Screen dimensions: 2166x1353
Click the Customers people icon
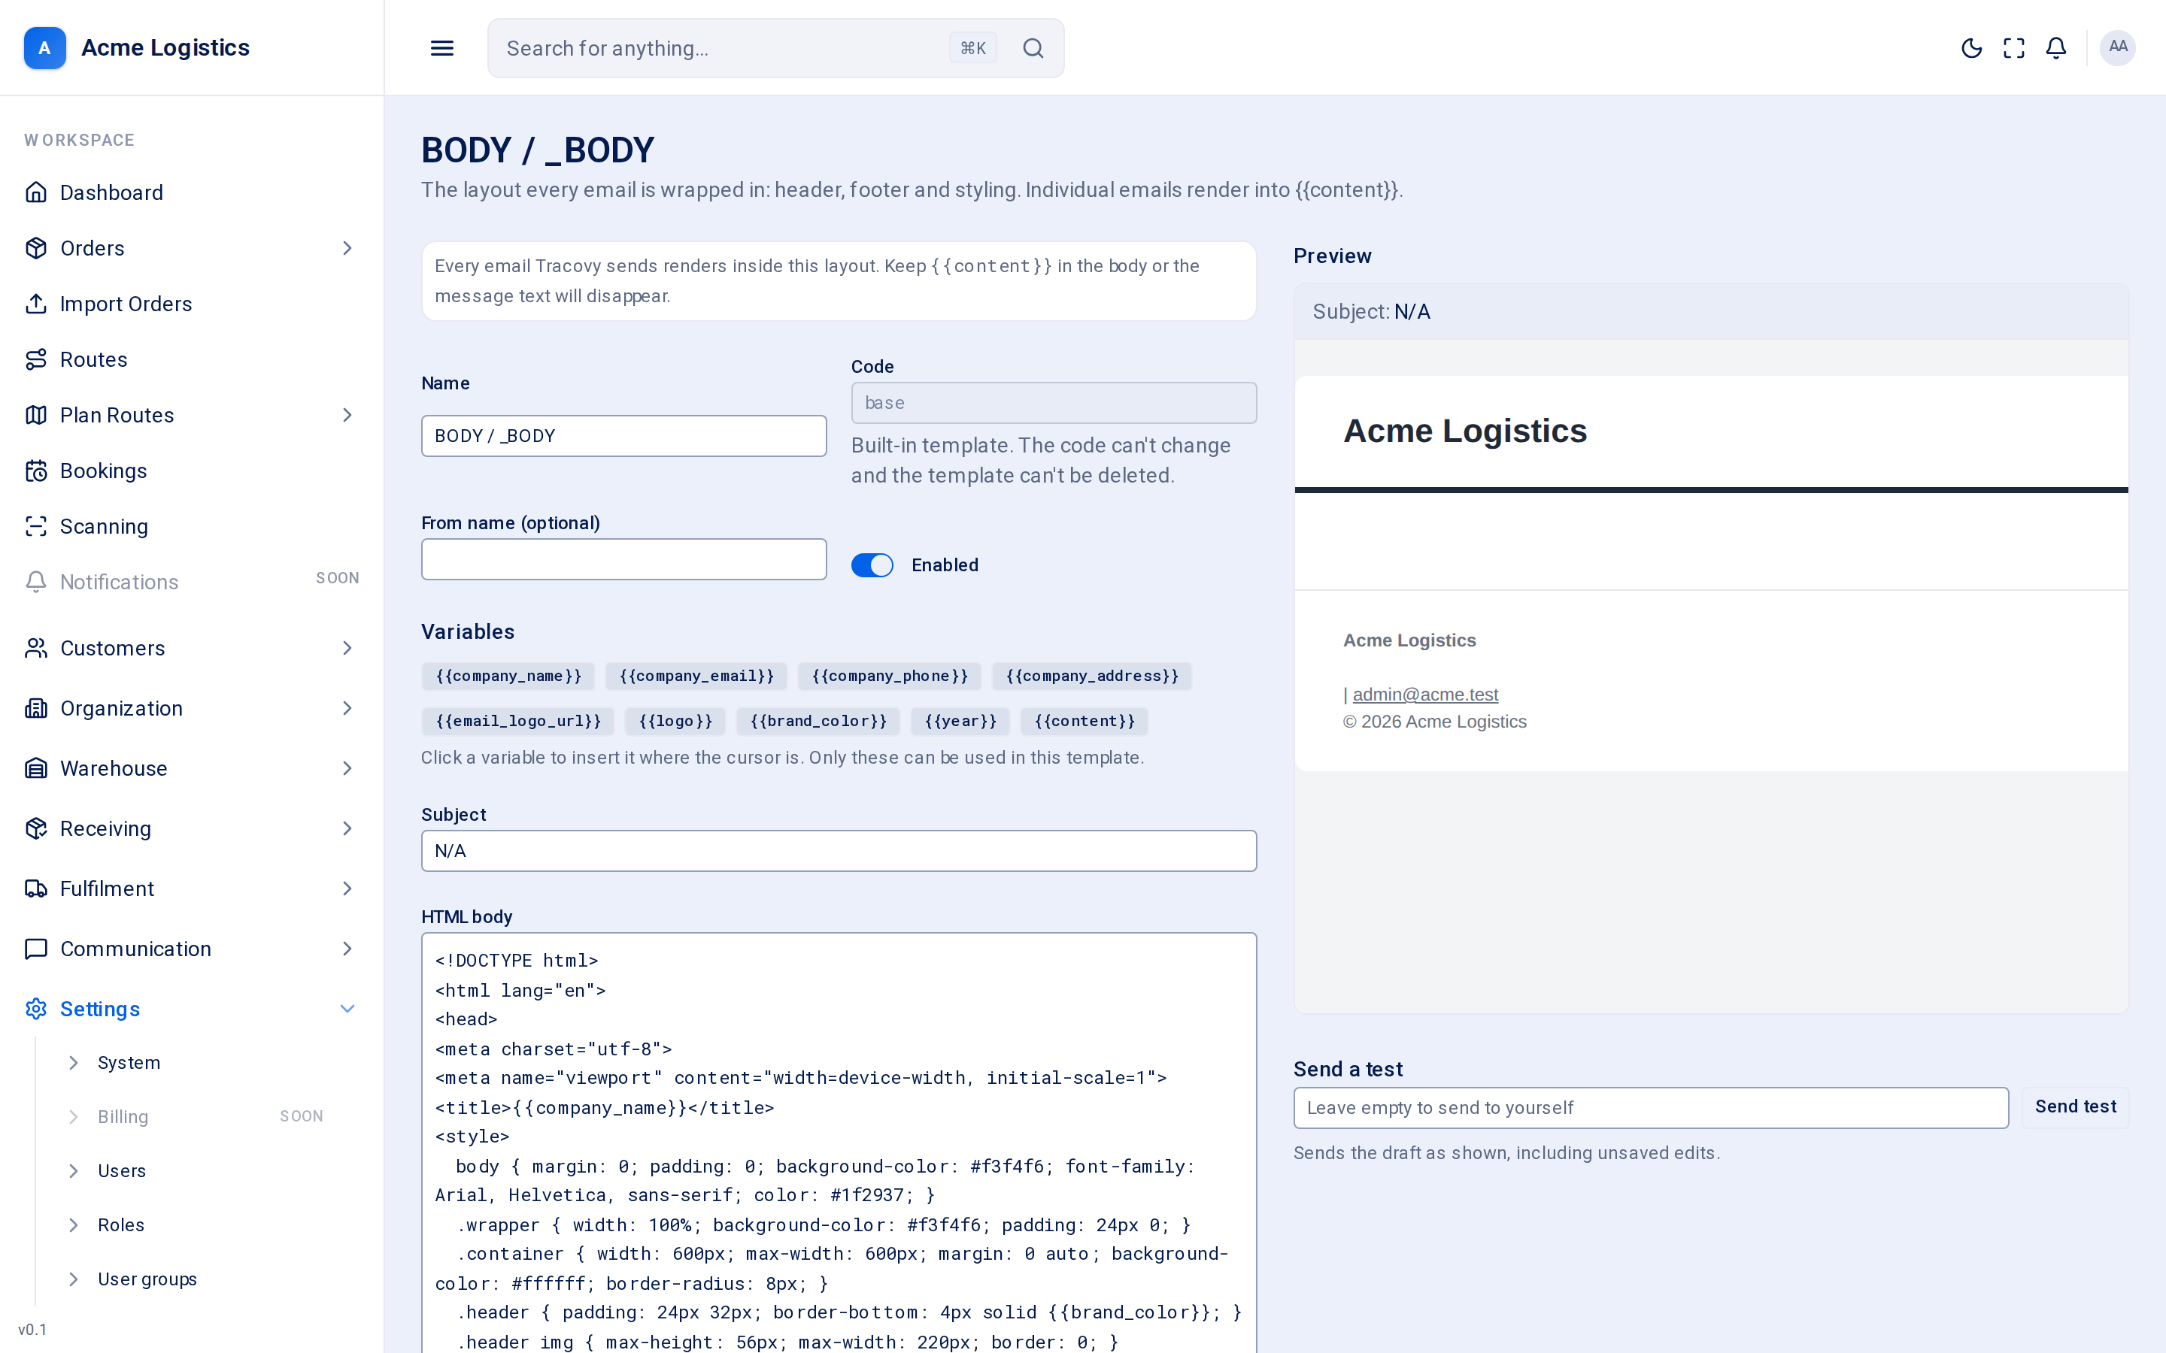[x=36, y=648]
